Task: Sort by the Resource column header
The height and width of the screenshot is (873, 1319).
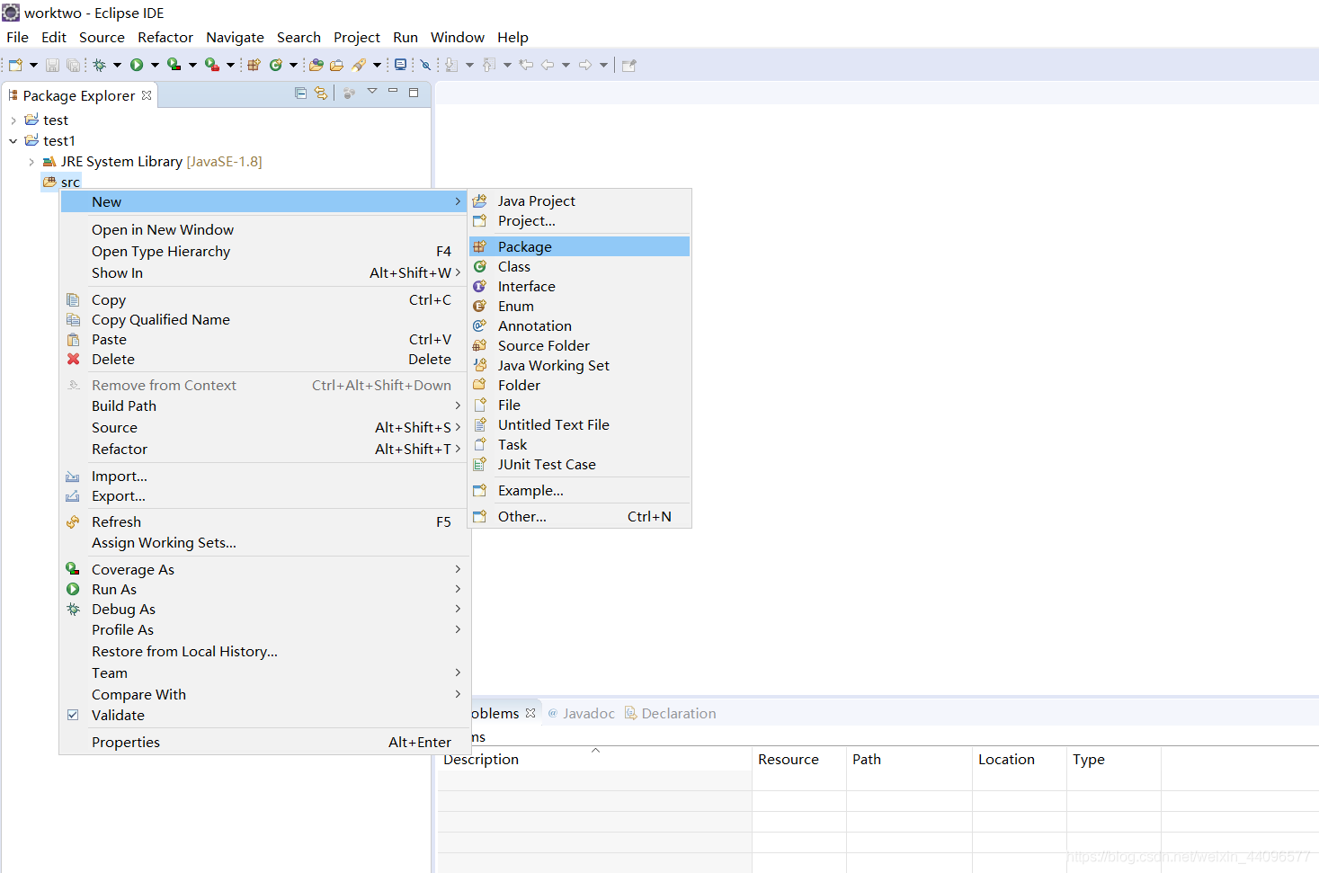Action: pyautogui.click(x=799, y=760)
